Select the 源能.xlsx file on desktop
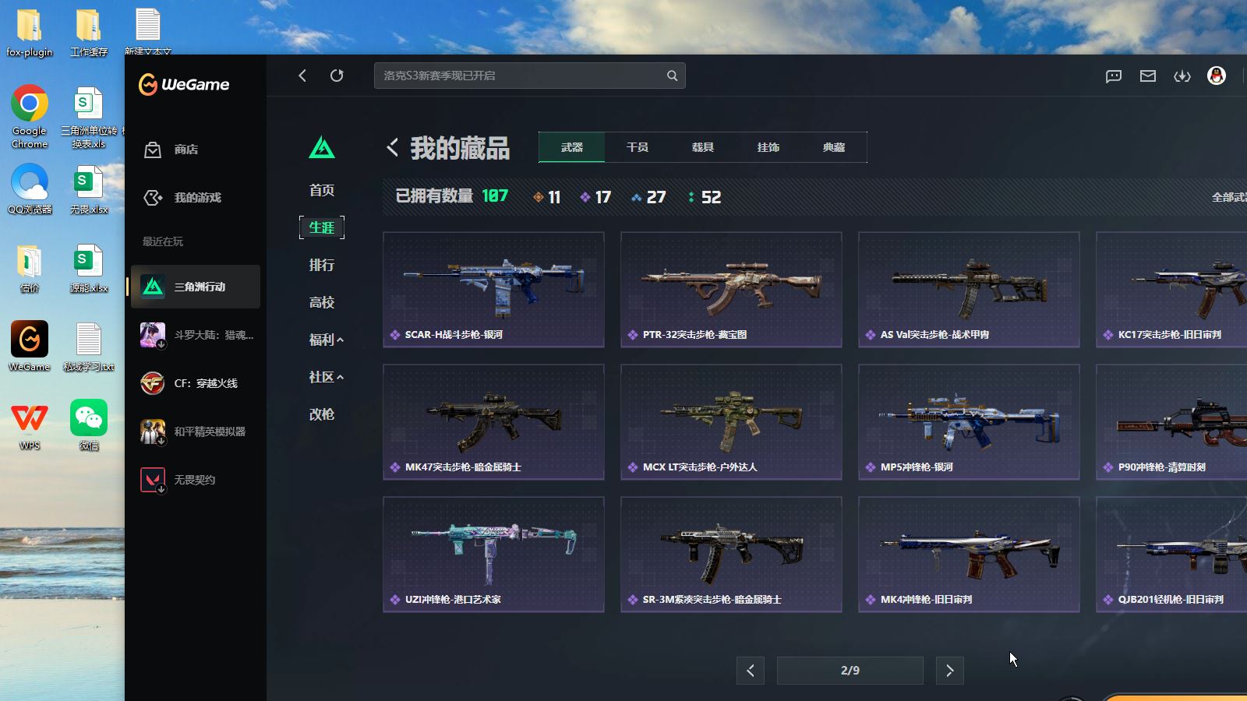The width and height of the screenshot is (1247, 701). [x=89, y=269]
